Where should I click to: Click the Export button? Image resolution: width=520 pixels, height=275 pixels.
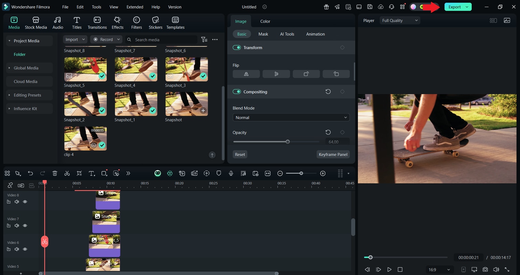tap(454, 7)
